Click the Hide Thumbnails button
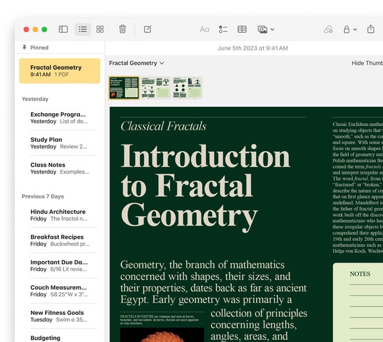Viewport: 383px width, 342px height. coord(367,63)
